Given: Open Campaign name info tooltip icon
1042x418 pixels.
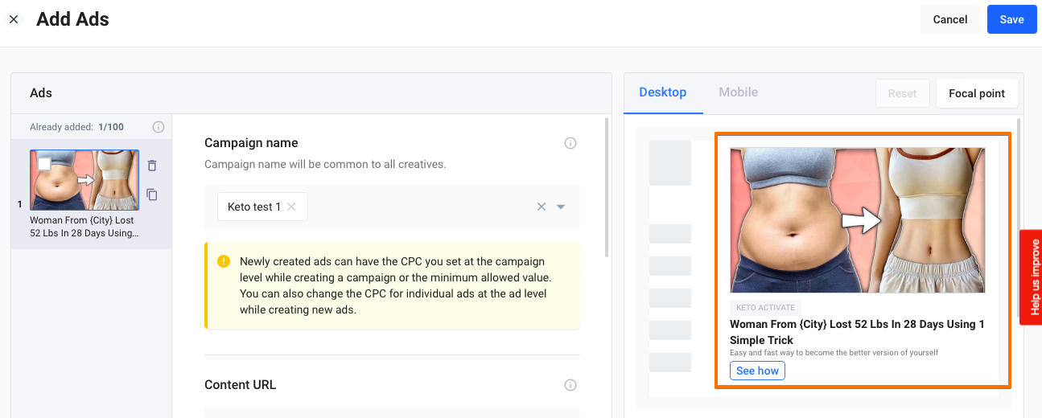Looking at the screenshot, I should 570,143.
